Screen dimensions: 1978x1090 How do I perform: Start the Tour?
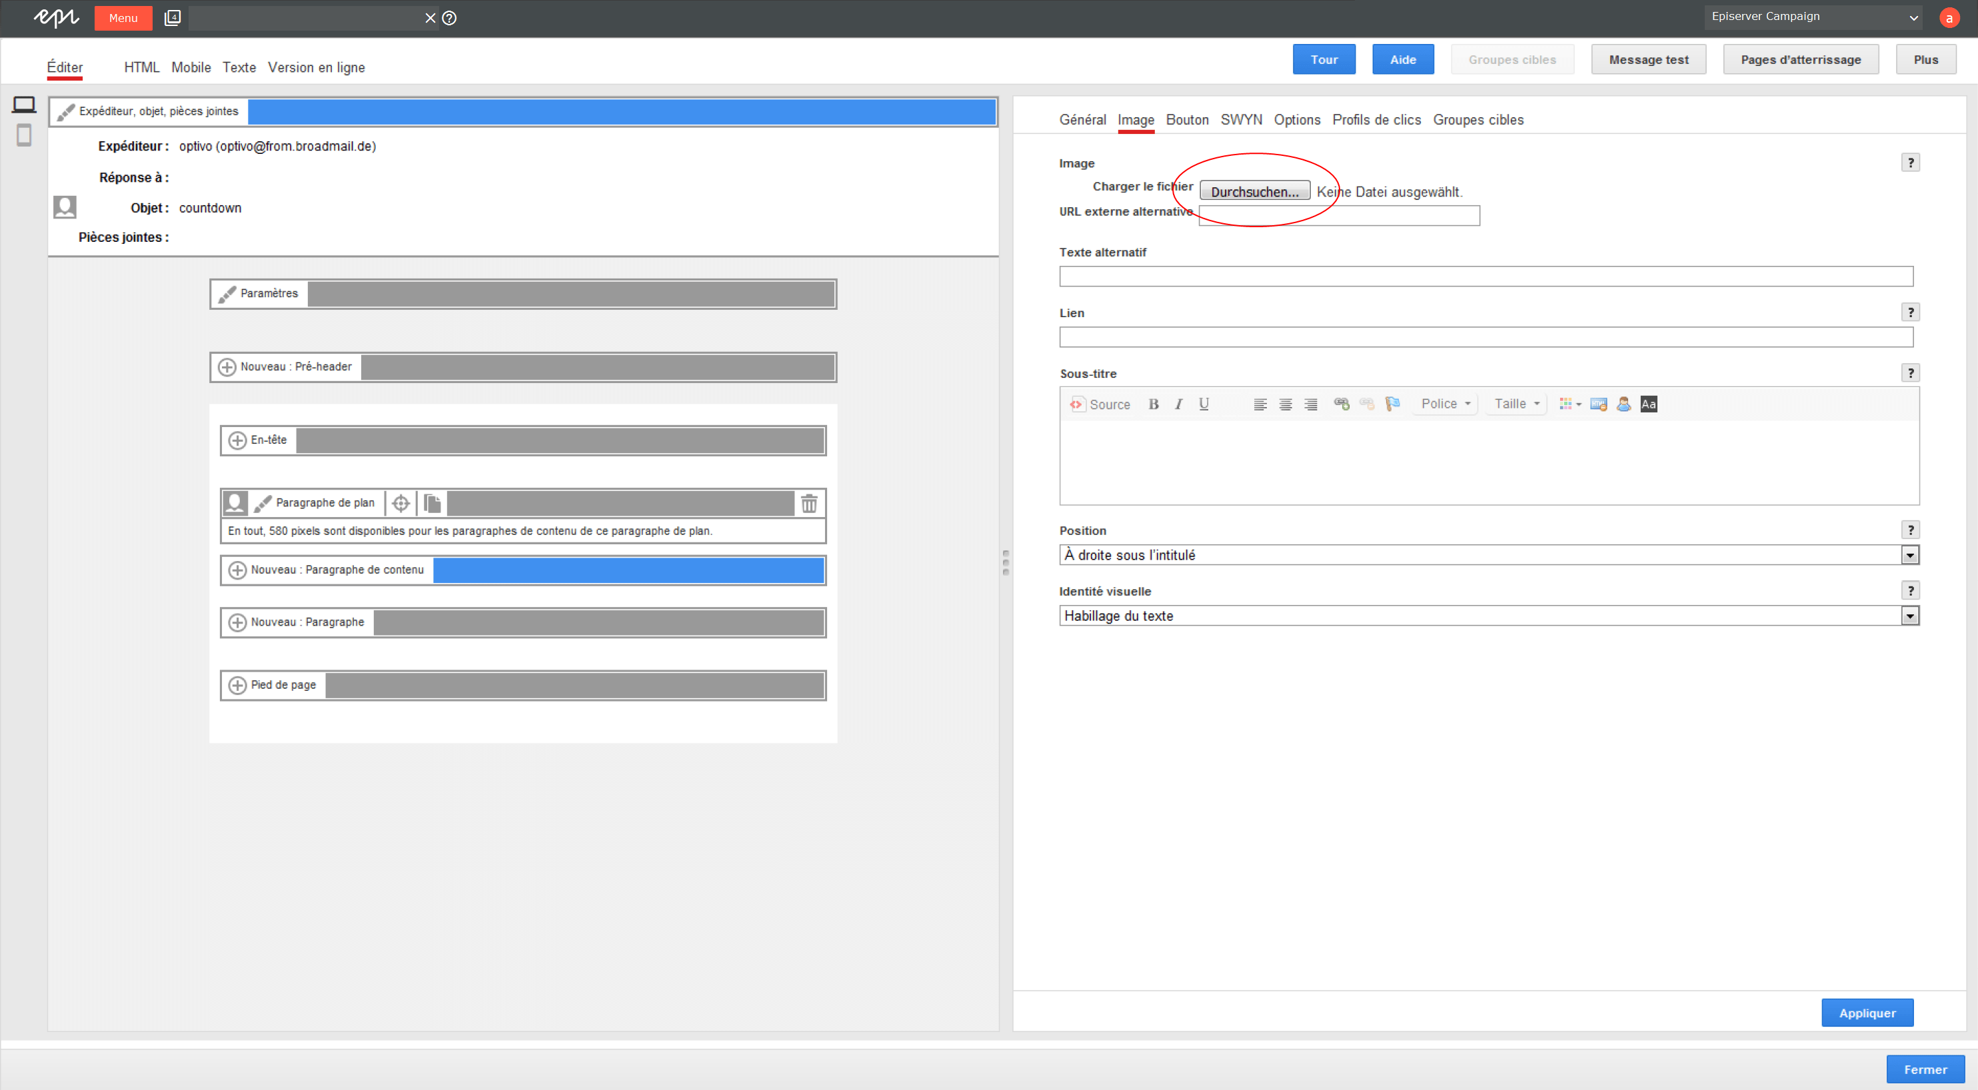coord(1324,59)
